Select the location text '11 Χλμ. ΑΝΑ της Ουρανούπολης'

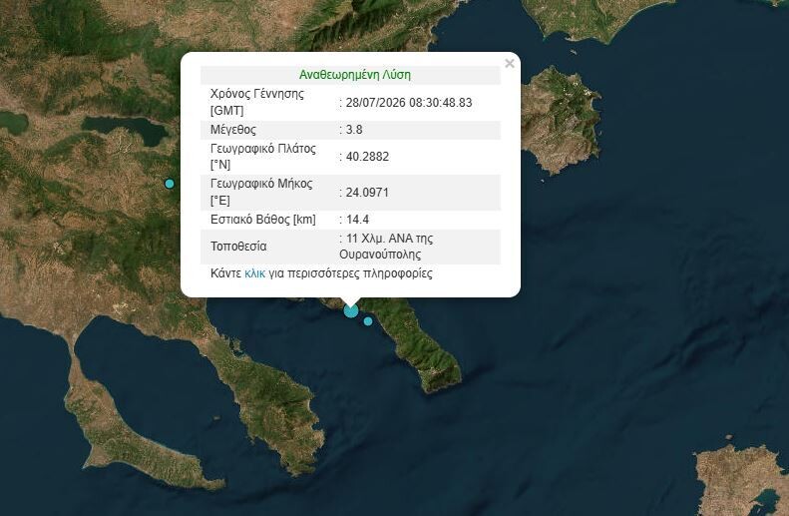click(386, 247)
